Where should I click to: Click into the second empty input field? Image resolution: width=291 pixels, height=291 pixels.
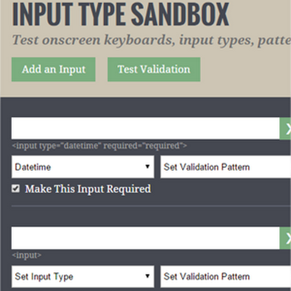145,238
